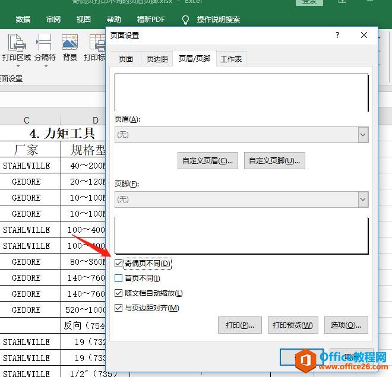The image size is (392, 377).
Task: Switch to the 页边距 tab
Action: click(x=157, y=59)
